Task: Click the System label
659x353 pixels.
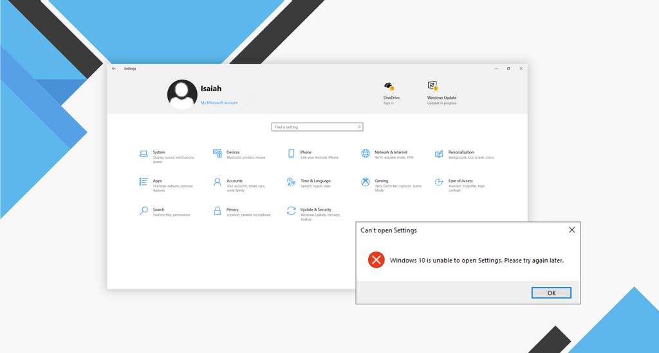Action: click(x=159, y=152)
